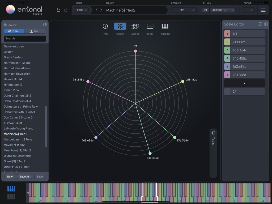
Task: Open the Lattice view
Action: click(x=135, y=27)
